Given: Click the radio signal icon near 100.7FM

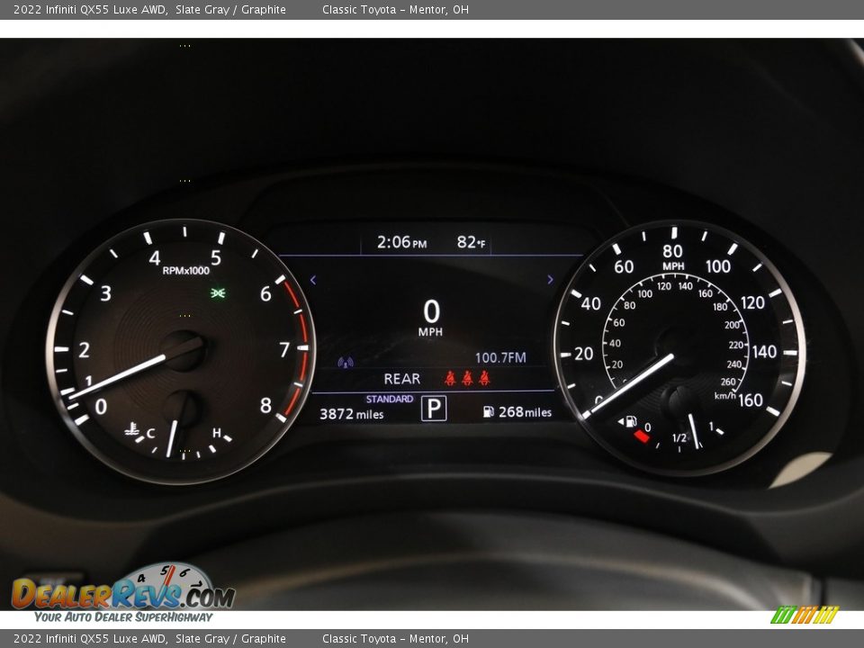Looking at the screenshot, I should coord(346,362).
